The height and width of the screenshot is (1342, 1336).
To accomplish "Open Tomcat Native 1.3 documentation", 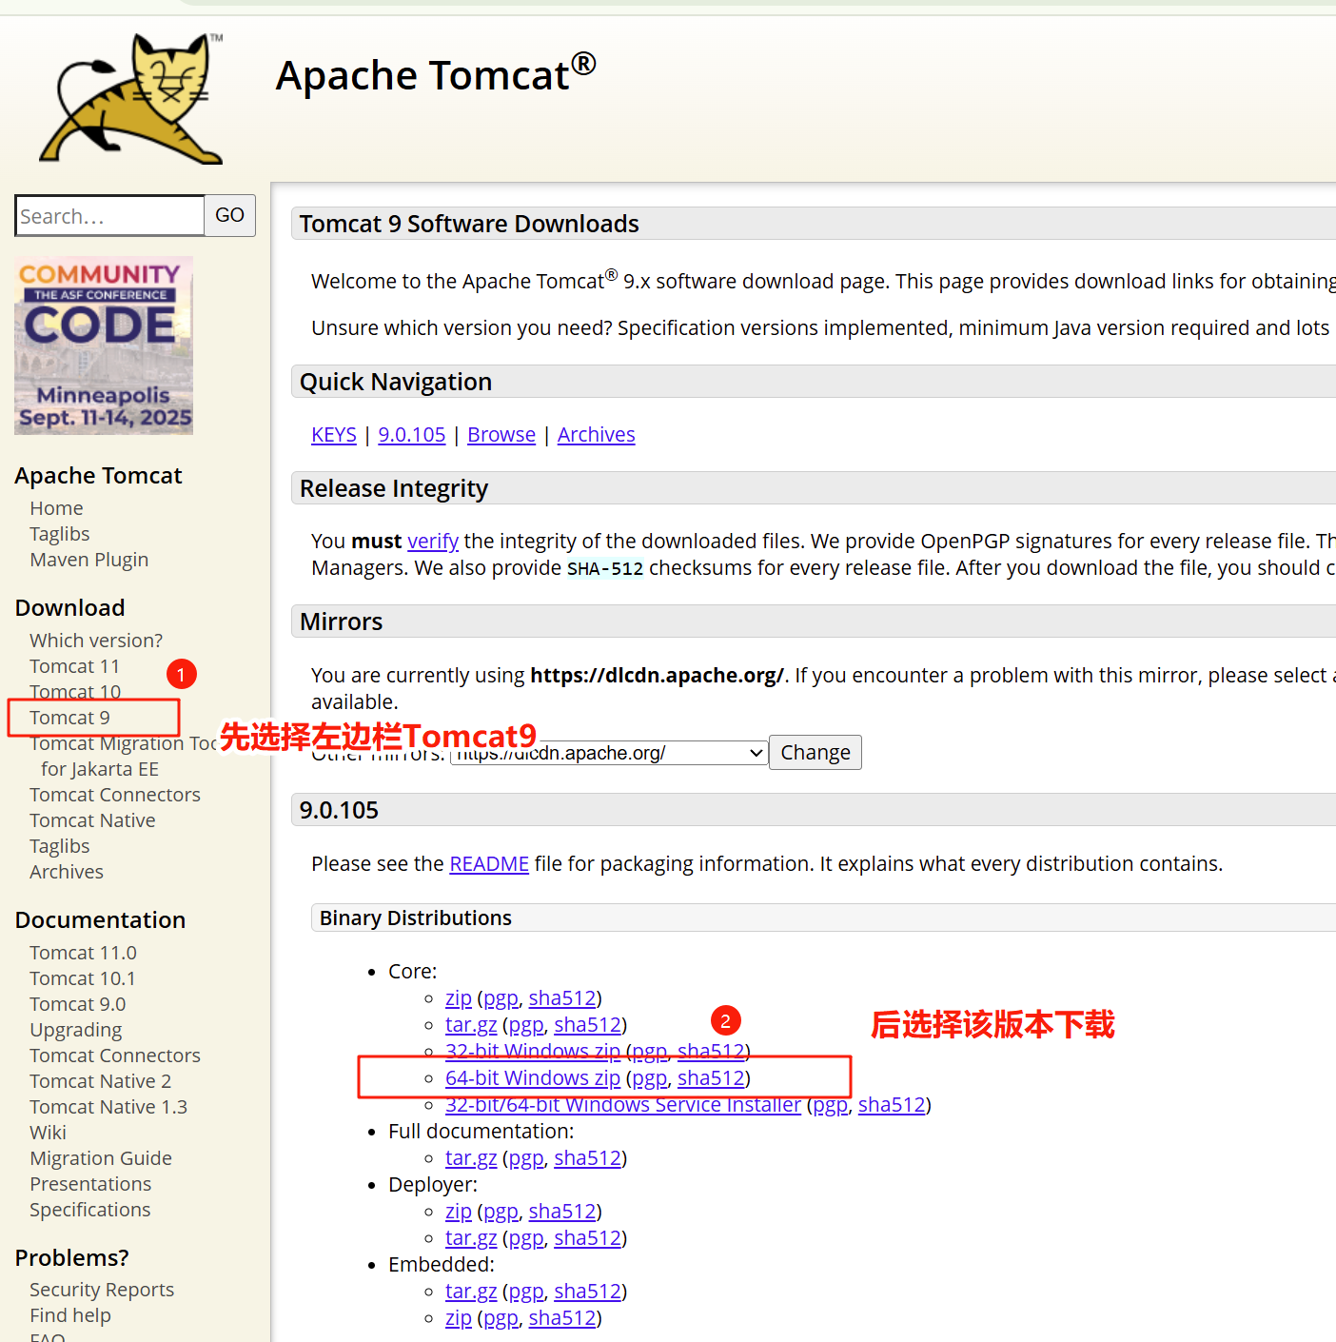I will pos(108,1107).
